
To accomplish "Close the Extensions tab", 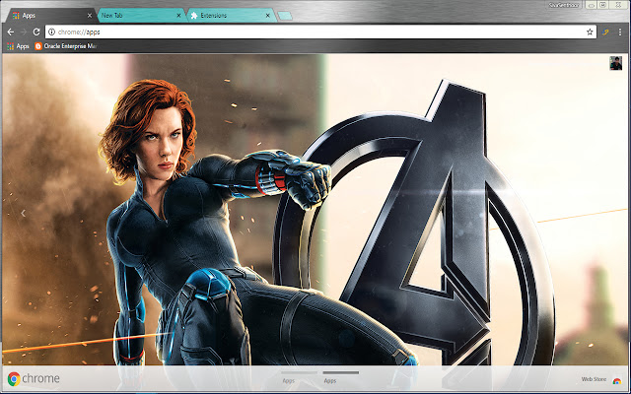I will [x=268, y=16].
